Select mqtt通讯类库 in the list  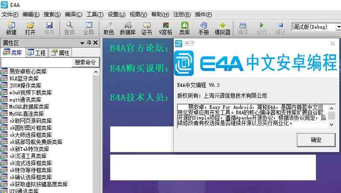click(25, 100)
